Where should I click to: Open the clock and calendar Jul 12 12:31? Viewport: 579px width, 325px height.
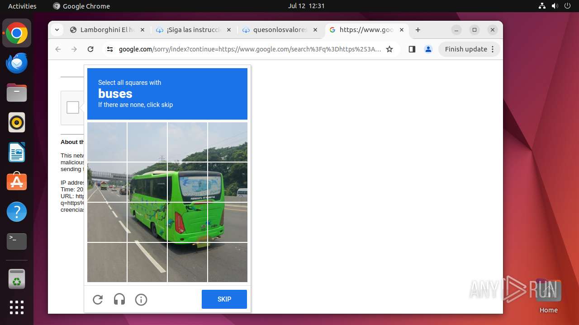pyautogui.click(x=306, y=6)
